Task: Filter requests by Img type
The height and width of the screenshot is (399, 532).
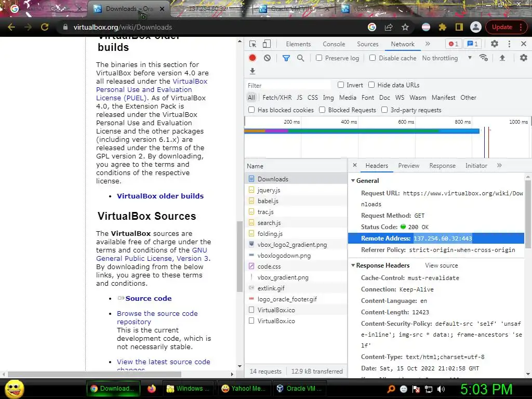Action: click(328, 98)
